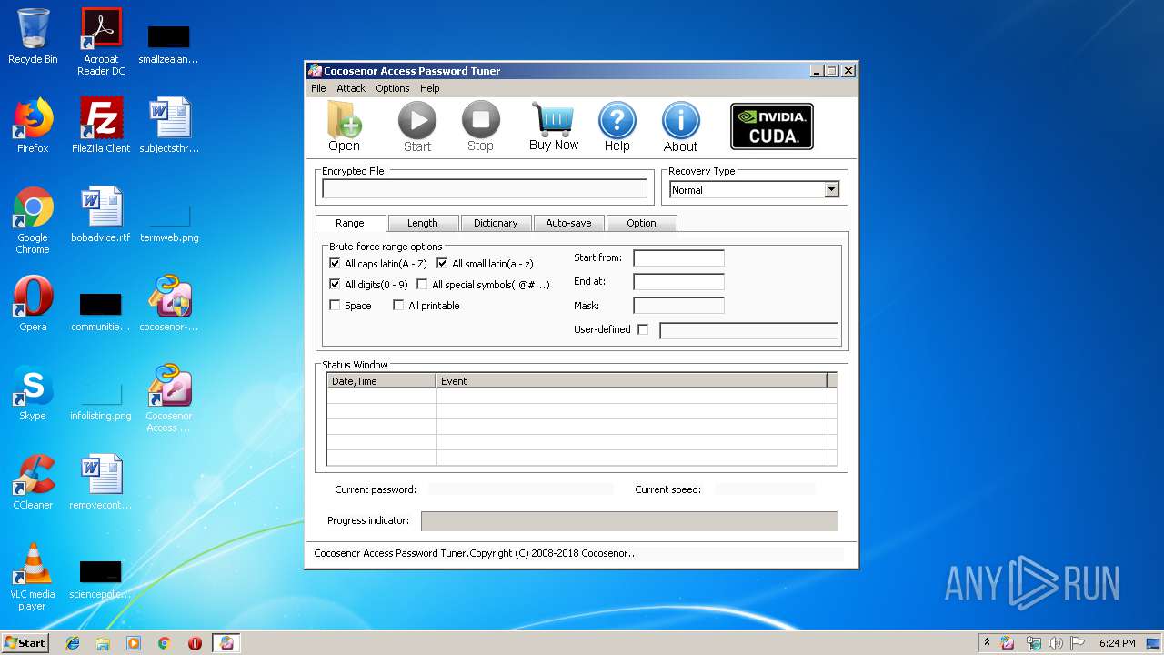Toggle All small latin(a - z) checkbox
This screenshot has height=655, width=1164.
442,264
